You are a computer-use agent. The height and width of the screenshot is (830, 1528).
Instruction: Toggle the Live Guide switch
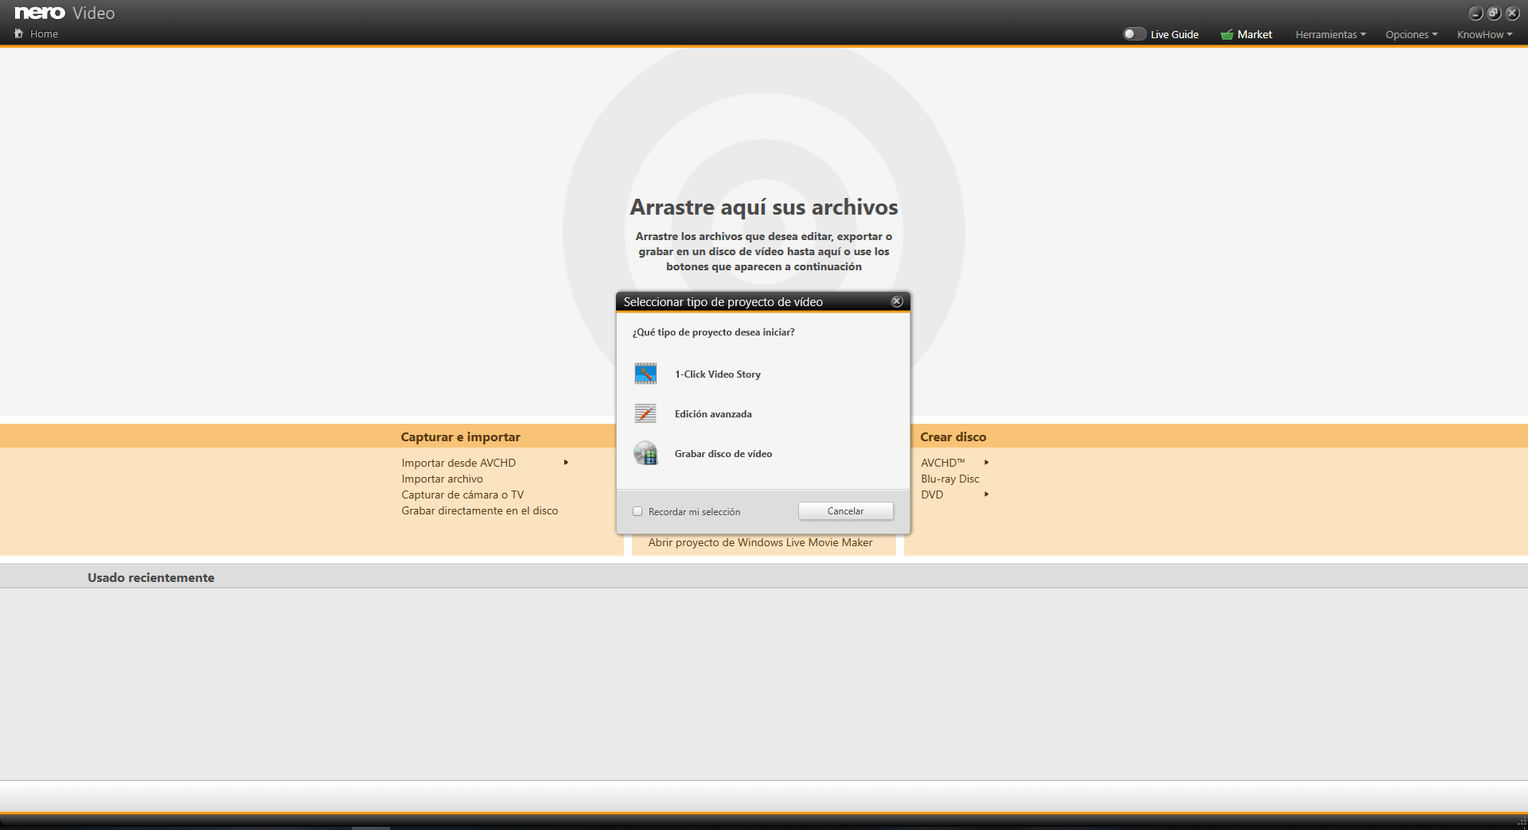click(1134, 34)
